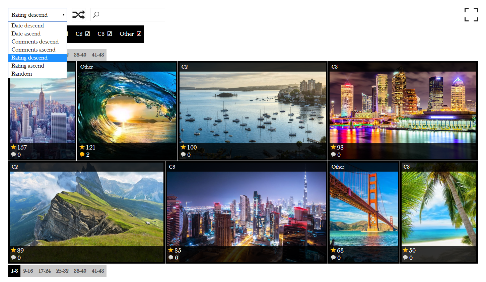Click the shuffle random order icon
486x282 pixels.
coord(79,15)
